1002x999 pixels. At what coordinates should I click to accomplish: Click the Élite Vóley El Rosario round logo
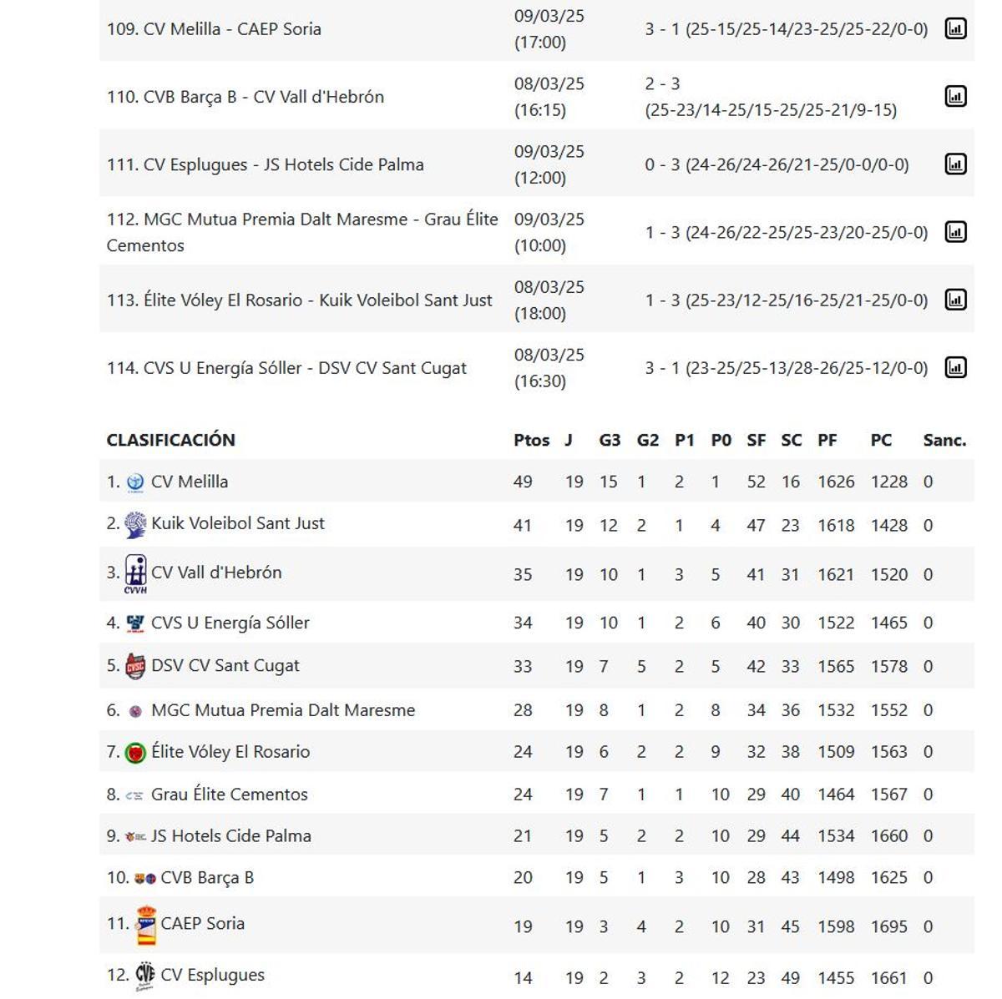pyautogui.click(x=137, y=751)
